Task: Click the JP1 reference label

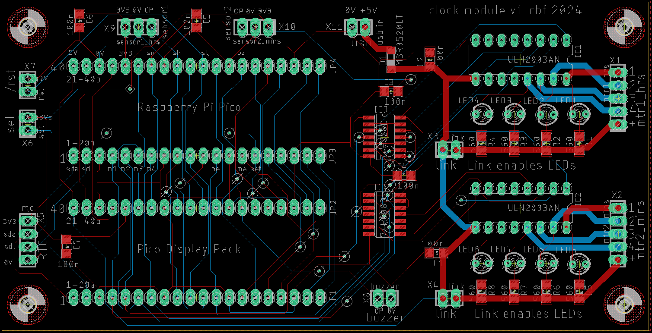Action: (x=333, y=298)
